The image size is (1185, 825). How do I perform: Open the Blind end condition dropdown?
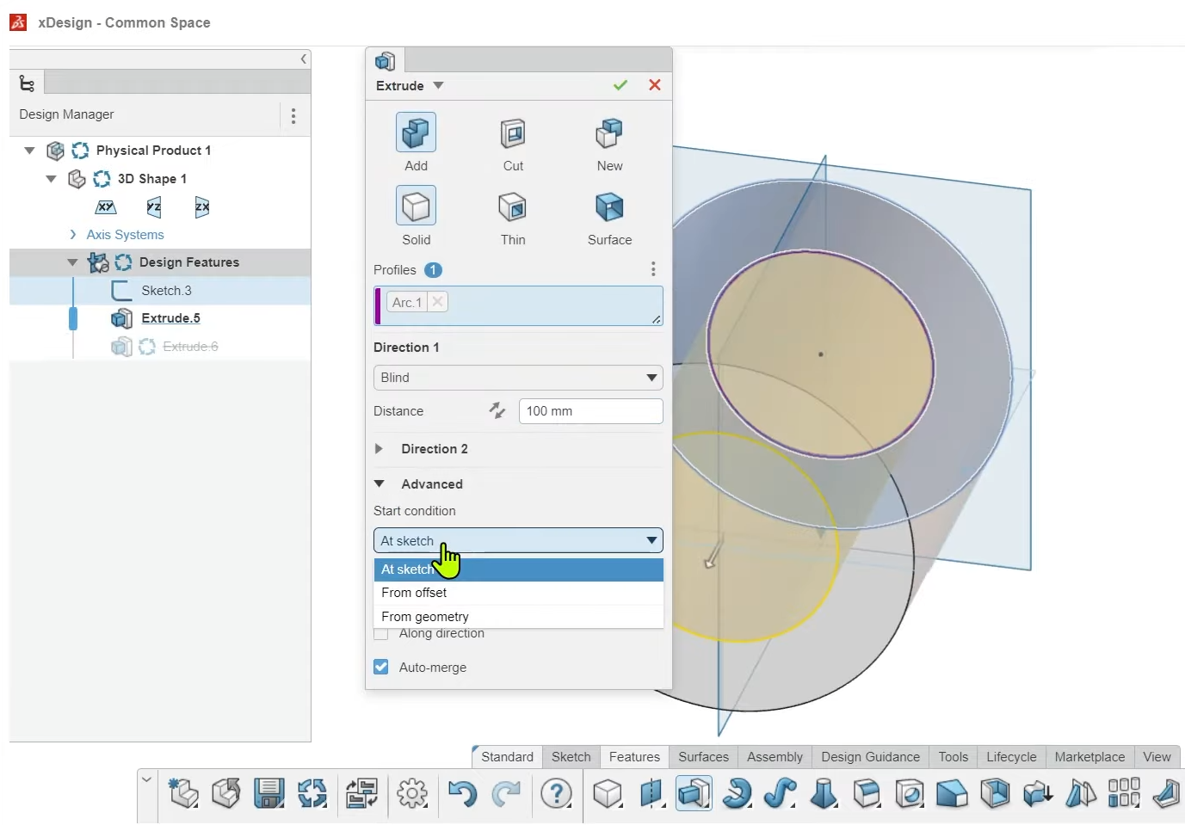518,378
